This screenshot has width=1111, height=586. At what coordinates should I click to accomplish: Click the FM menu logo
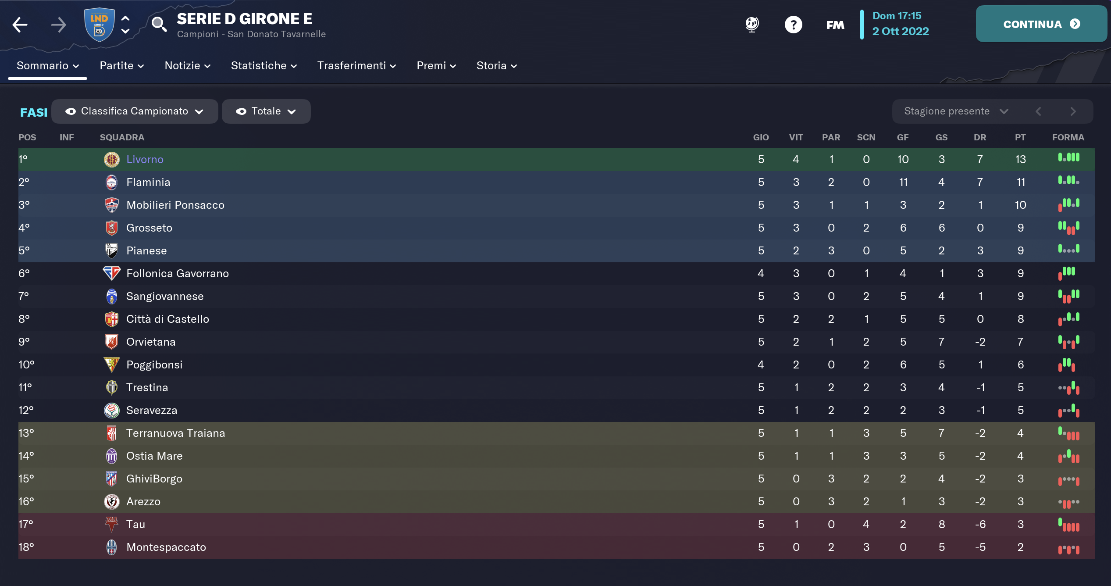tap(835, 25)
